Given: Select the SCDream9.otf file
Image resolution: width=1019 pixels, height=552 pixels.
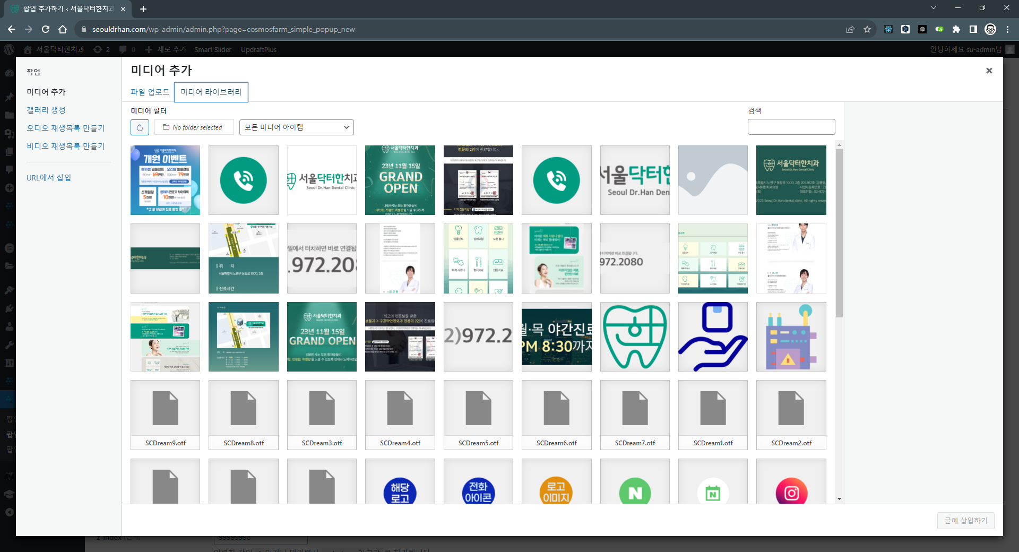Looking at the screenshot, I should coord(165,415).
